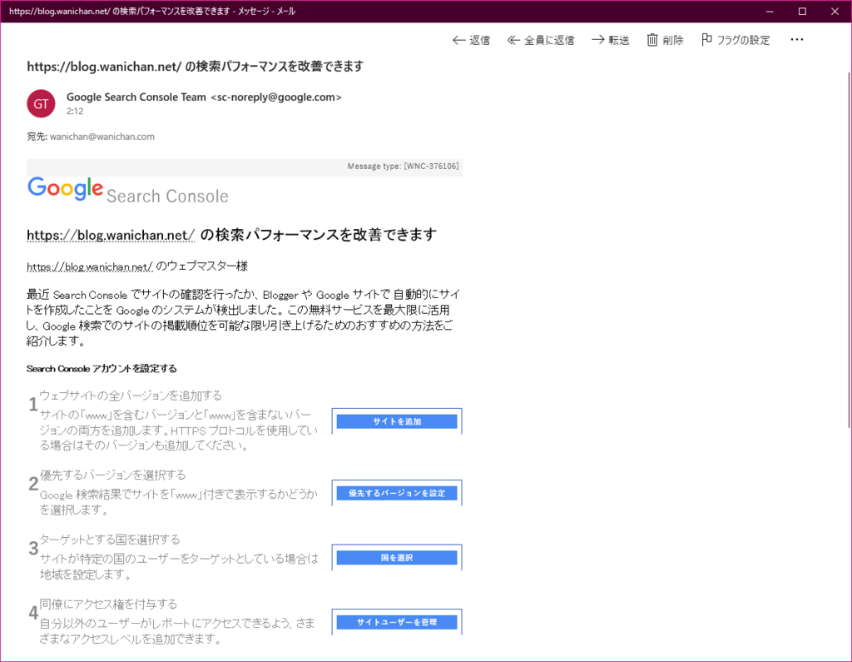The image size is (852, 662).
Task: Set a flag with フラグの設定
Action: (736, 40)
